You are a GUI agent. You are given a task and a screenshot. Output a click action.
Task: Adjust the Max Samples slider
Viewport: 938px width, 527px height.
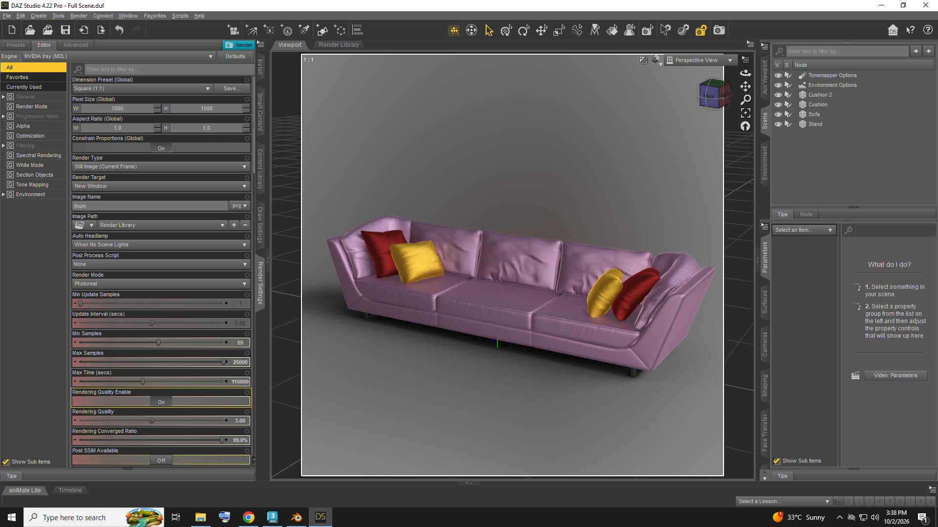224,362
